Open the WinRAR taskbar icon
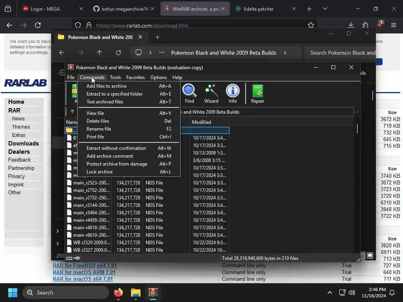Viewport: 403px width, 302px height. pyautogui.click(x=153, y=293)
